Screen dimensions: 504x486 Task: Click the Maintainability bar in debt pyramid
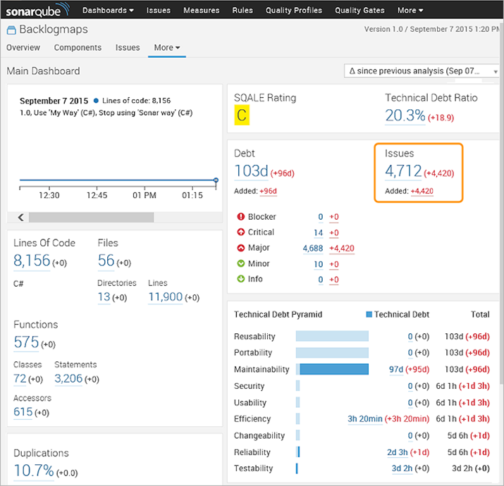coord(333,369)
